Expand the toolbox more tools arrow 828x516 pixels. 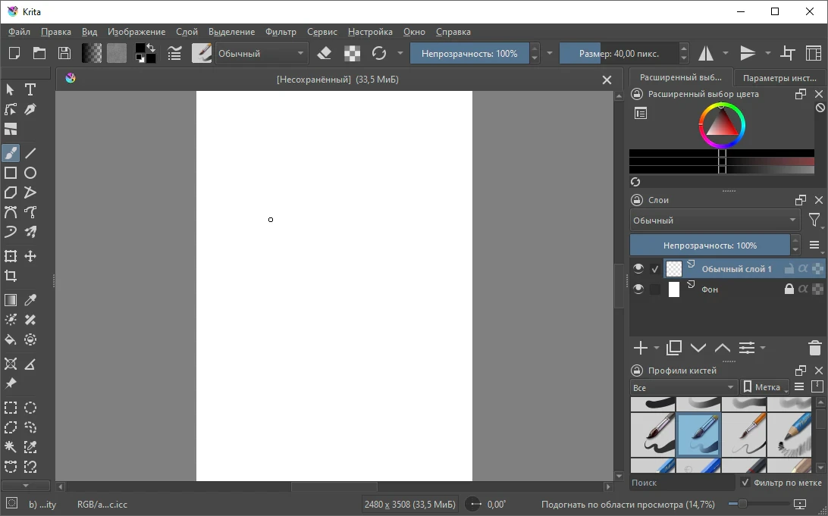(x=25, y=486)
